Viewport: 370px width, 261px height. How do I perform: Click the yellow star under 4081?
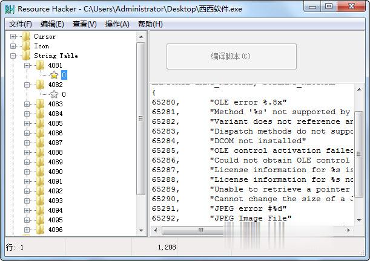55,75
